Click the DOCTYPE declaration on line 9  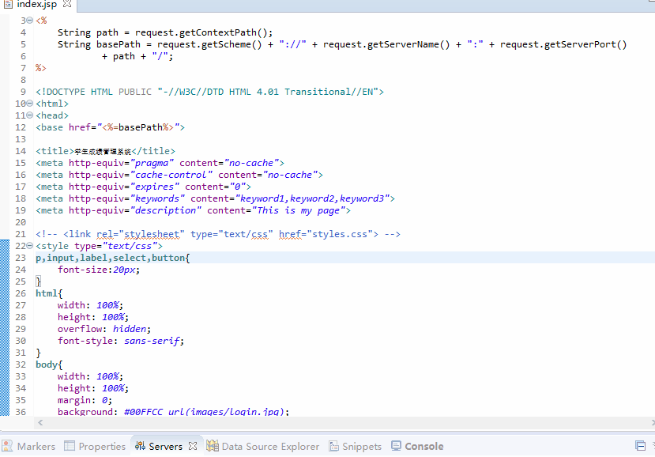tap(209, 92)
